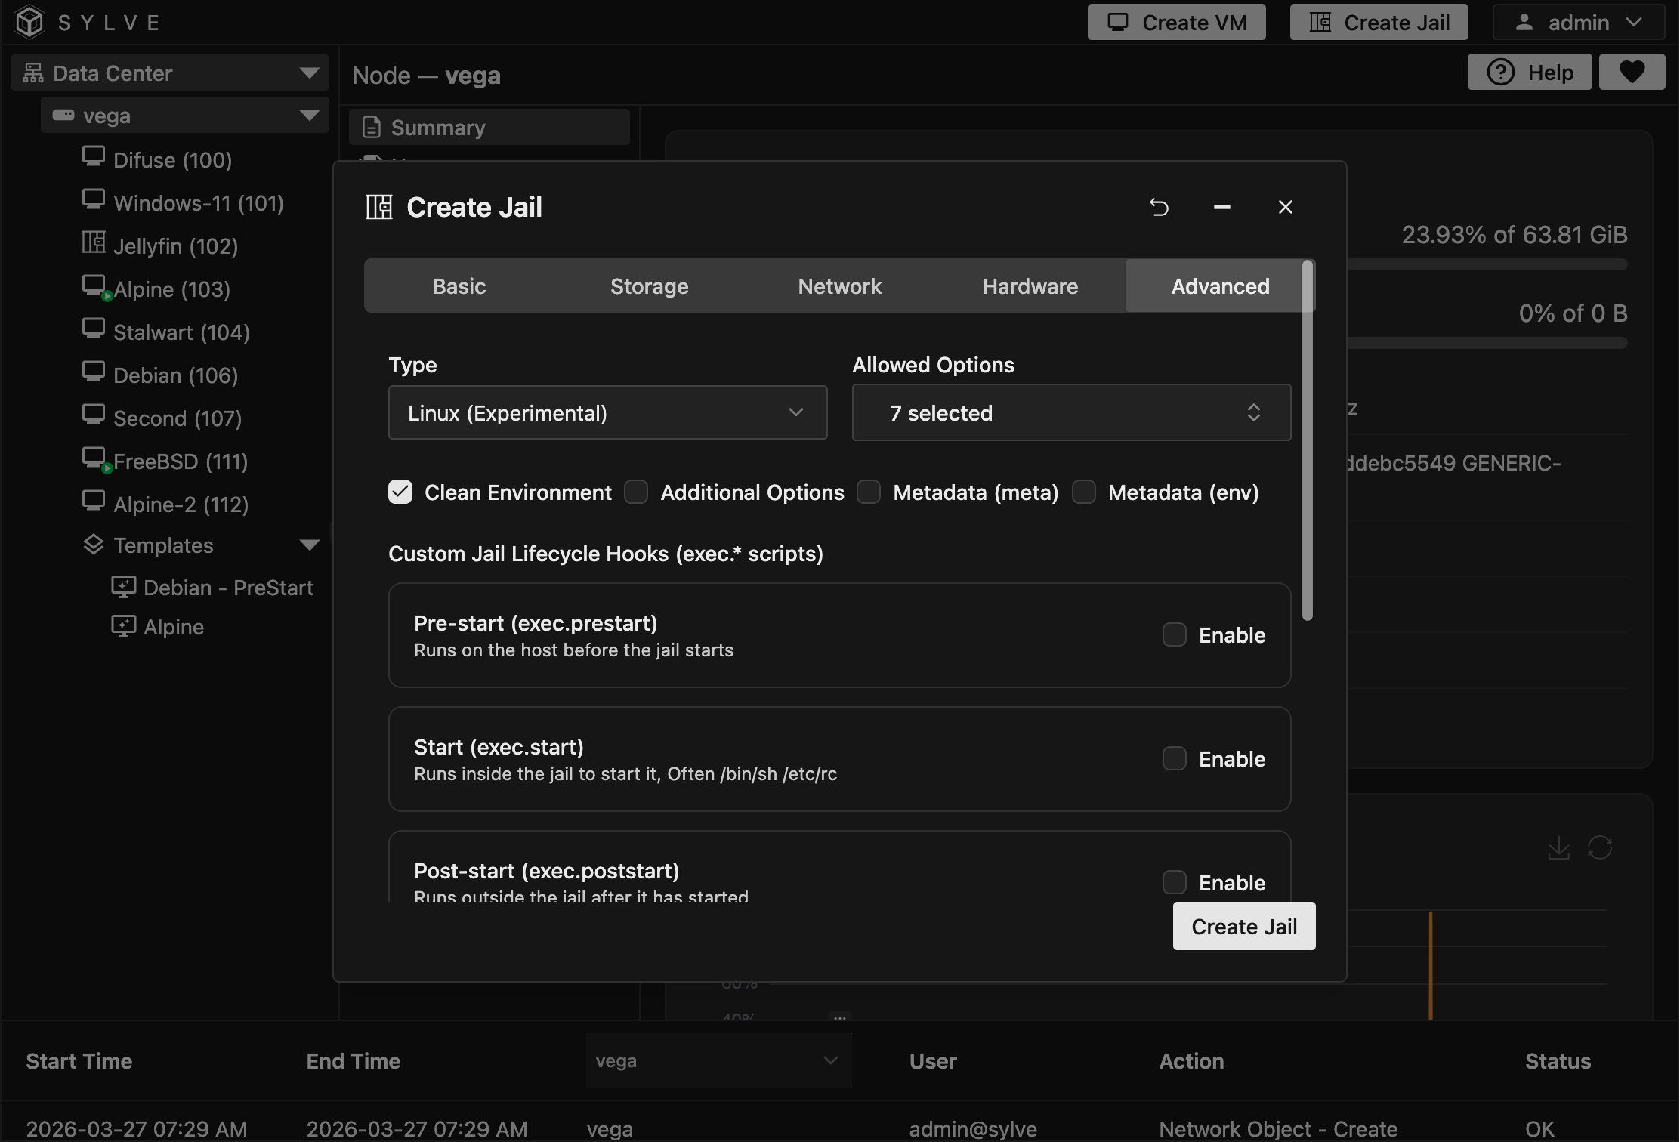Click the Summary document icon

tap(372, 127)
